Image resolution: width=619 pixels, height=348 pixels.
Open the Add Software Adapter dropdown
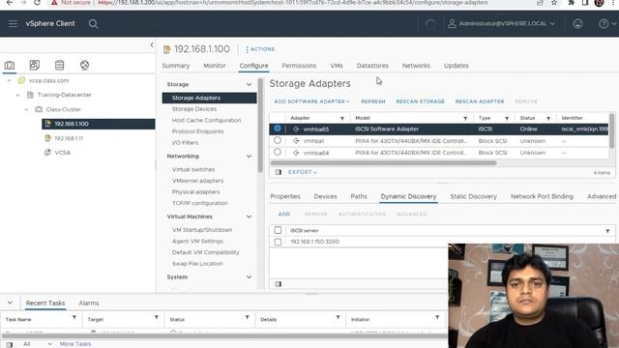coord(311,101)
